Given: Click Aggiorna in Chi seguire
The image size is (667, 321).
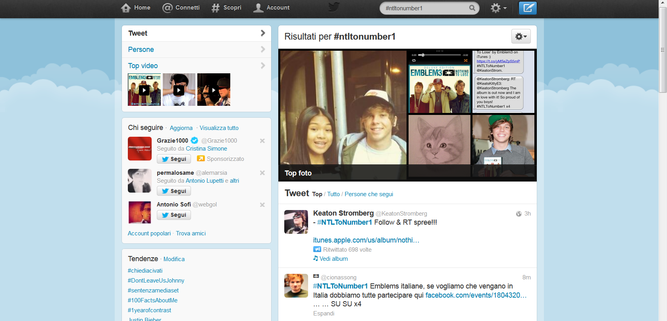Looking at the screenshot, I should (181, 128).
